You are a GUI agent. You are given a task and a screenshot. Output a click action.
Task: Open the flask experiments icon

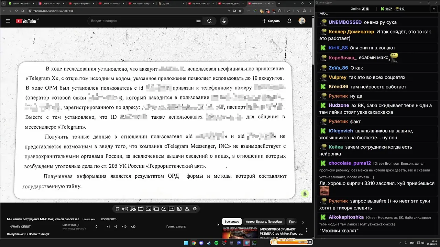click(x=187, y=209)
